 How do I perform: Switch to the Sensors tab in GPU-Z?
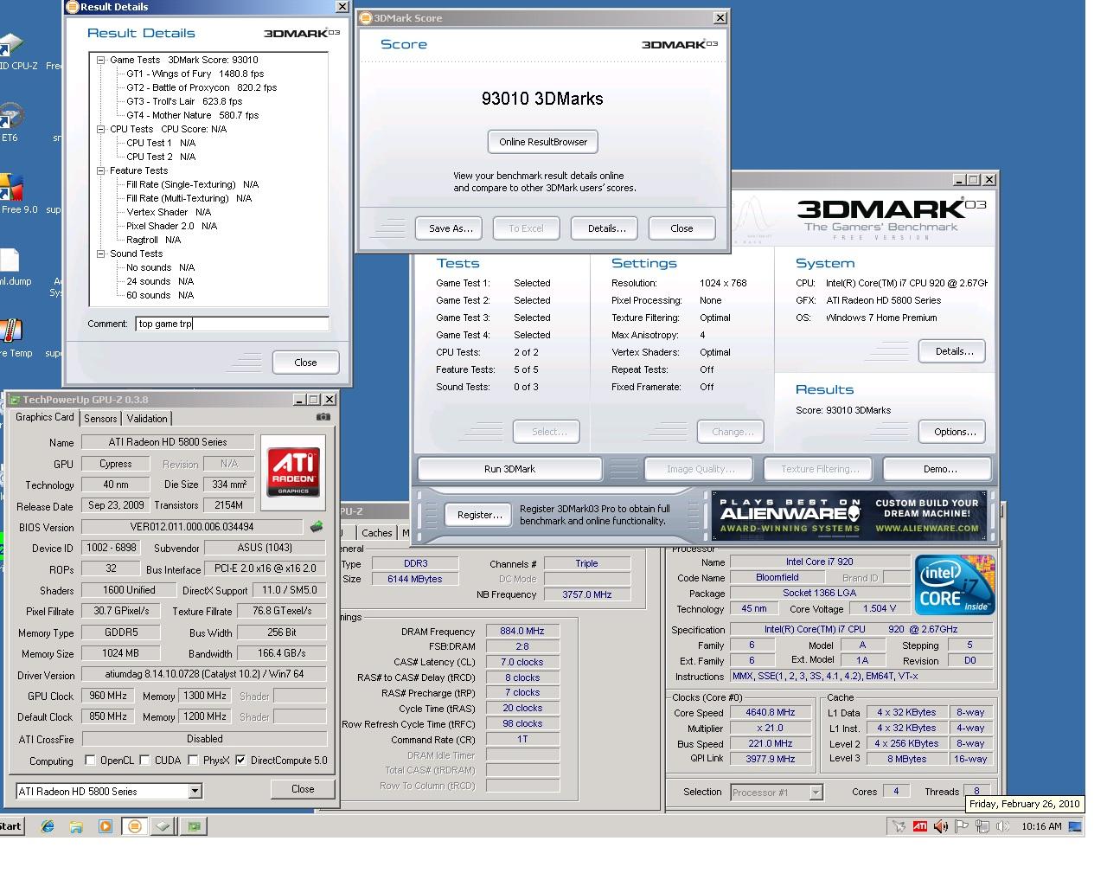(100, 419)
